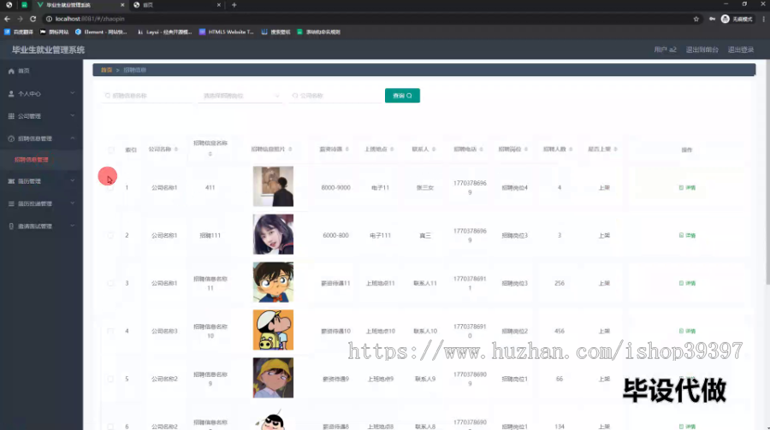
Task: Click the 招聘信息管理 clock icon
Action: 11,138
